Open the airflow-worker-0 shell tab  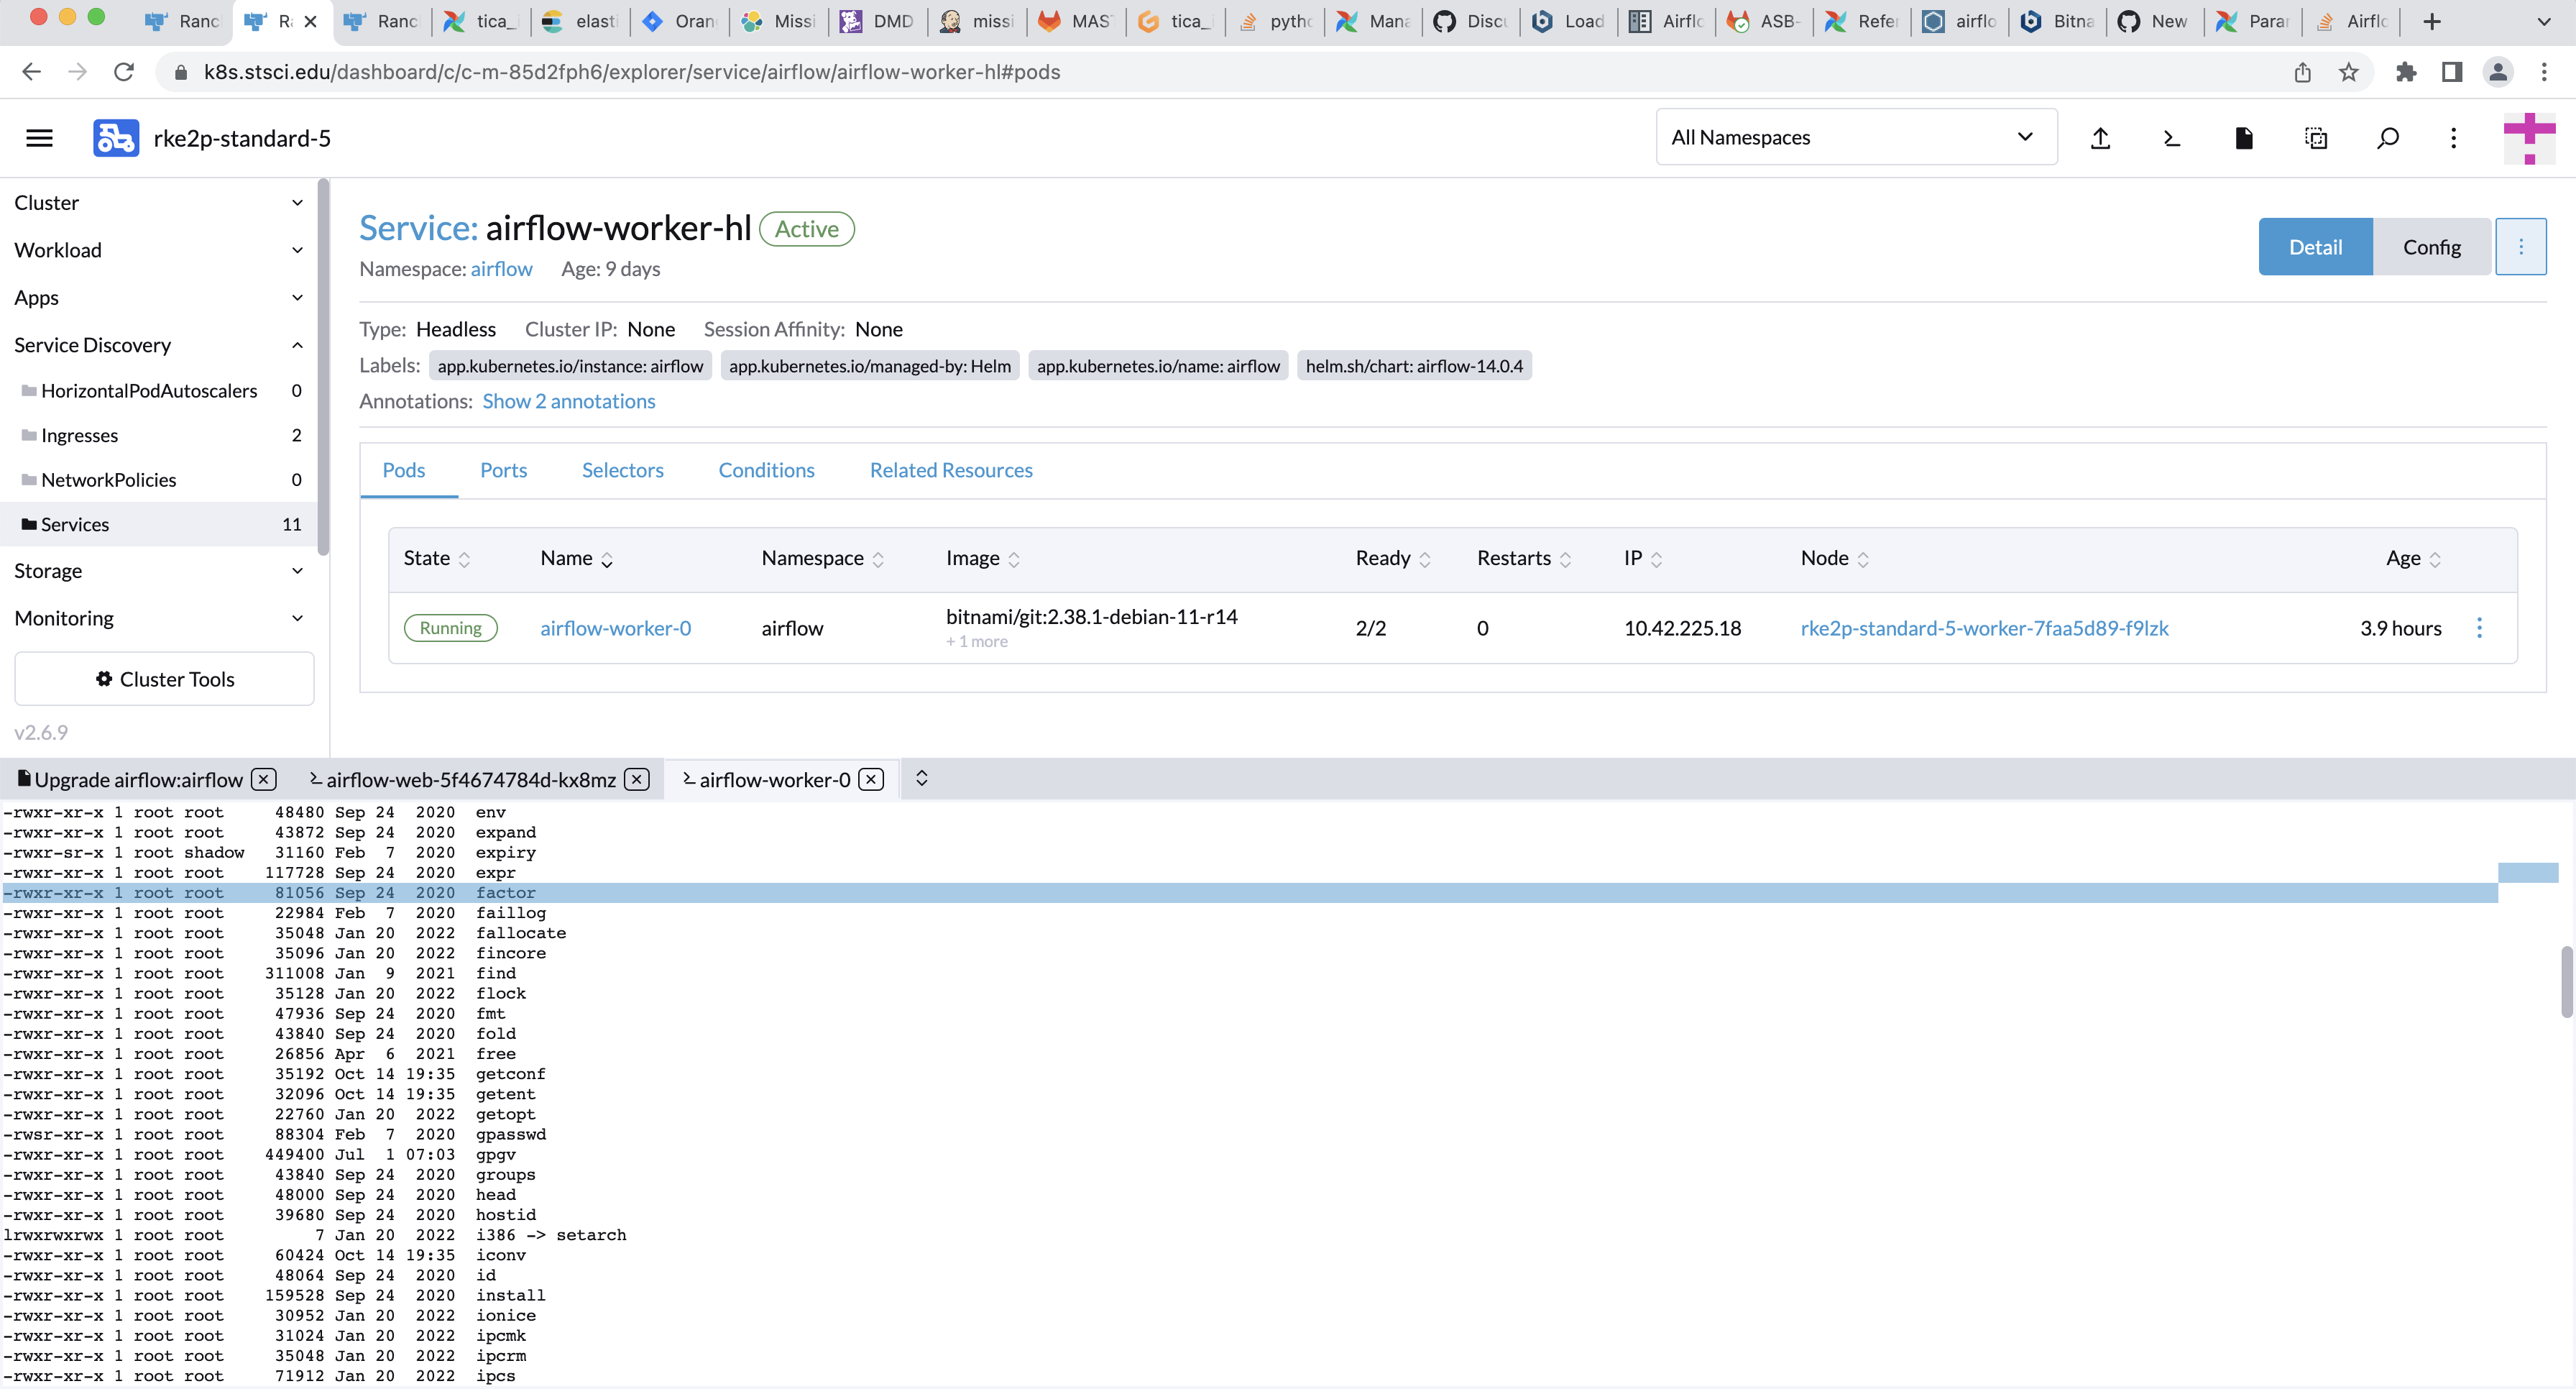(x=775, y=779)
